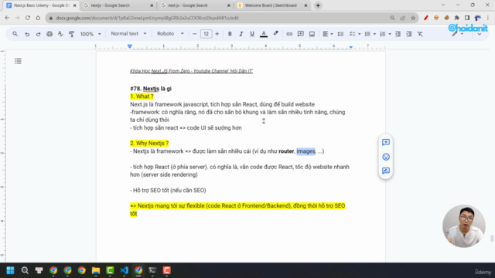Click the heading 2. Why Nextjs ?
This screenshot has height=278, width=495.
[149, 143]
